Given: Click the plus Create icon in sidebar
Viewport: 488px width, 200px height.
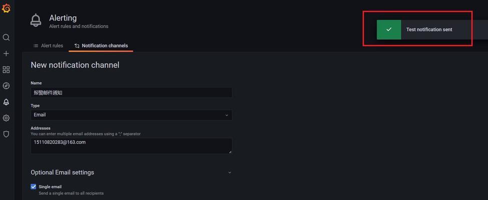Looking at the screenshot, I should coord(6,53).
